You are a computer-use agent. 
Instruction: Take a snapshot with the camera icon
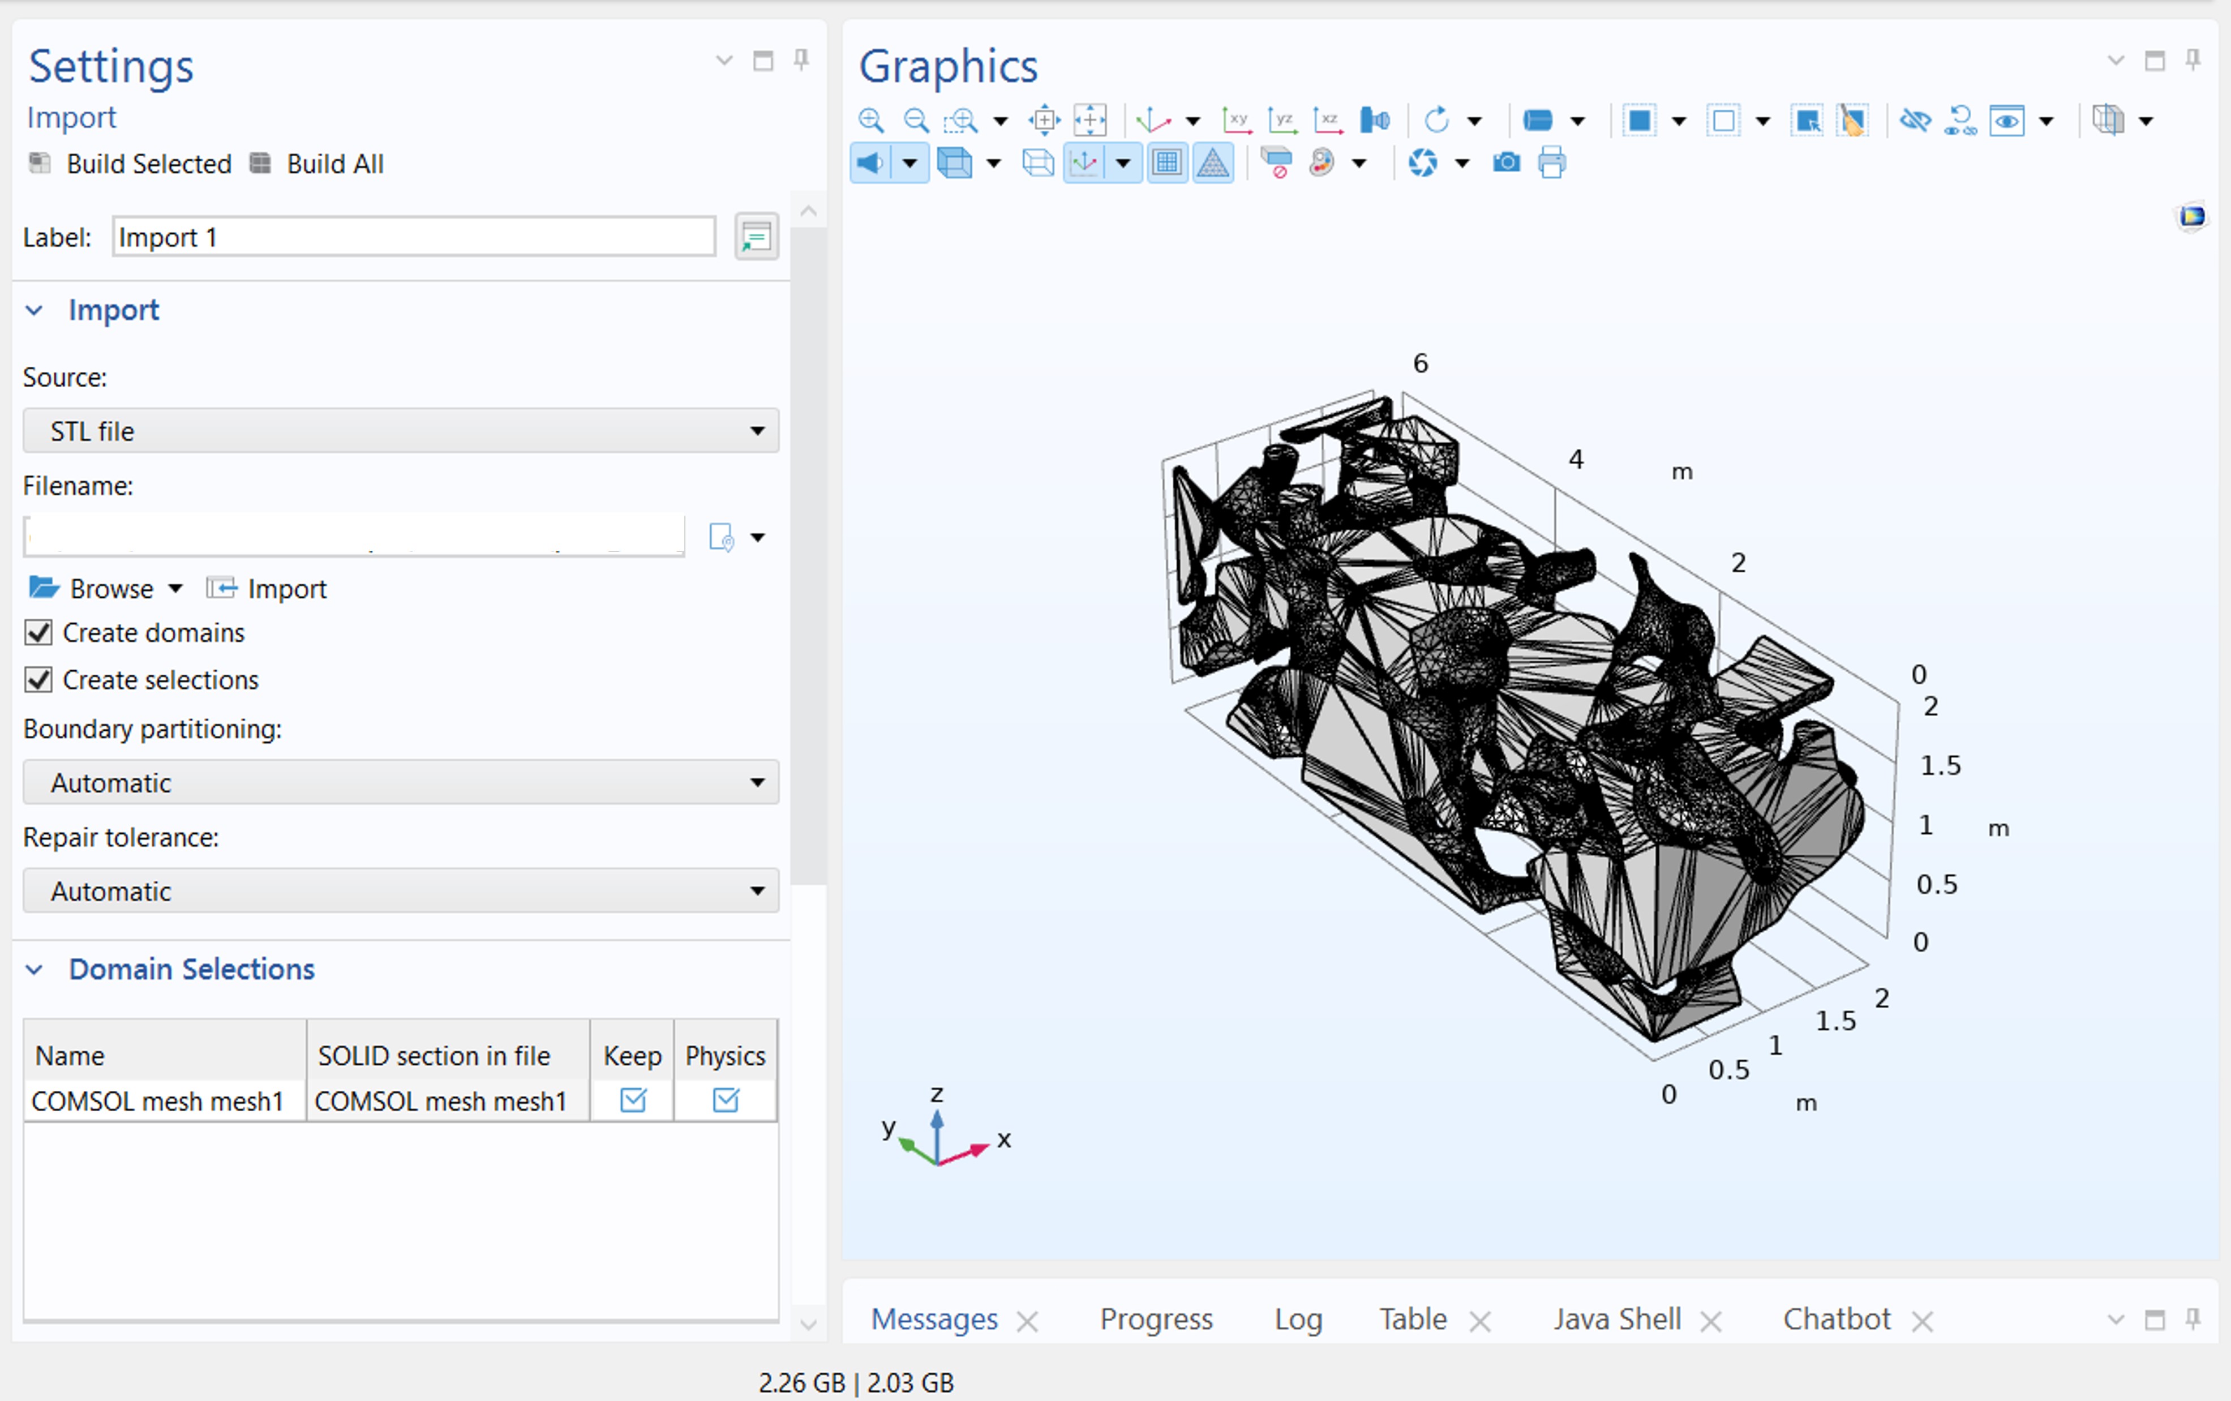tap(1506, 163)
